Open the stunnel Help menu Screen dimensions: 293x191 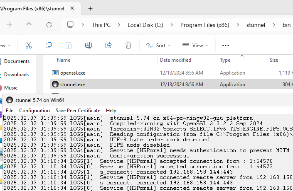111,111
